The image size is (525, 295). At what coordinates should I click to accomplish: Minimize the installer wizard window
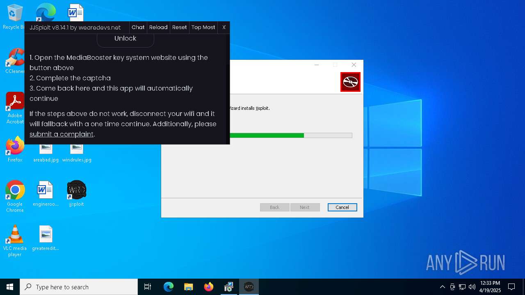317,65
